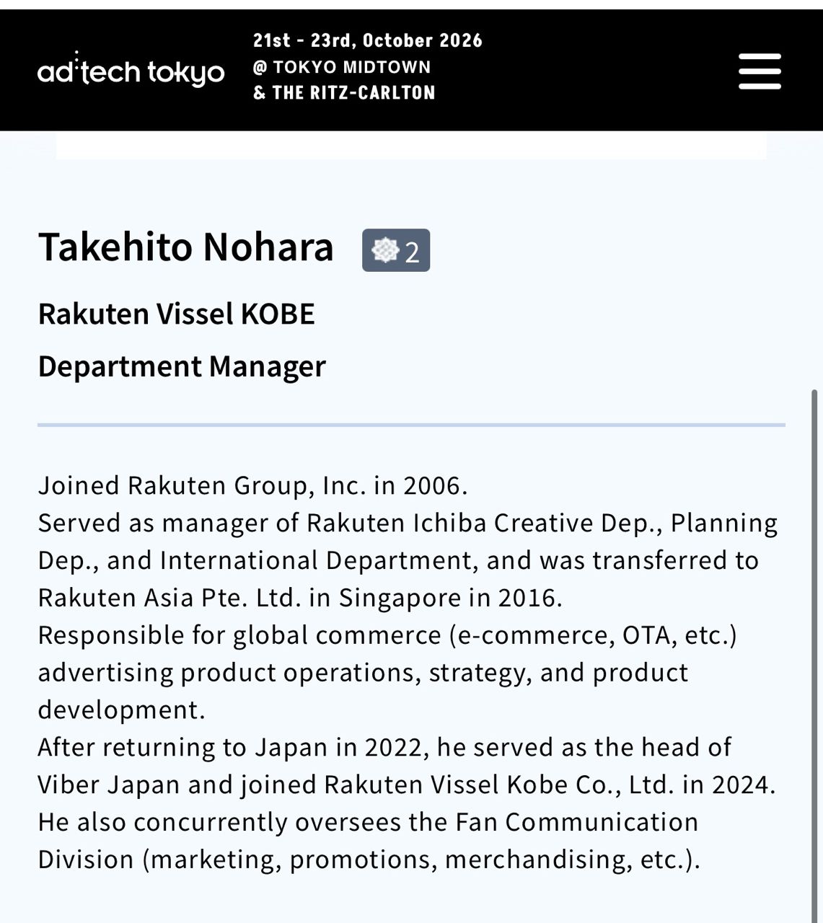
Task: Click the event date "21st - 23rd, October 2026"
Action: click(367, 40)
